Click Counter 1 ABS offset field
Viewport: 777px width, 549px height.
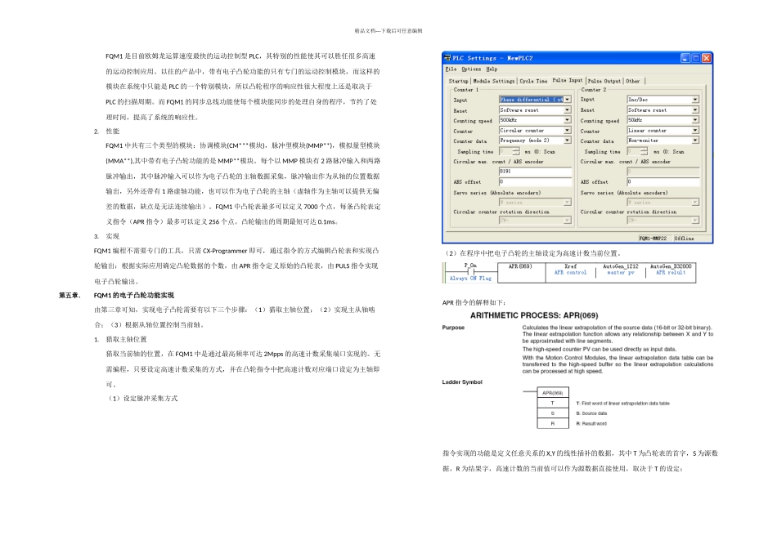click(x=535, y=181)
